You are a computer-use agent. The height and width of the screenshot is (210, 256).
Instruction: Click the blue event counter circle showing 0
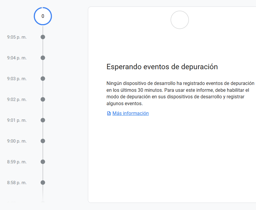43,16
